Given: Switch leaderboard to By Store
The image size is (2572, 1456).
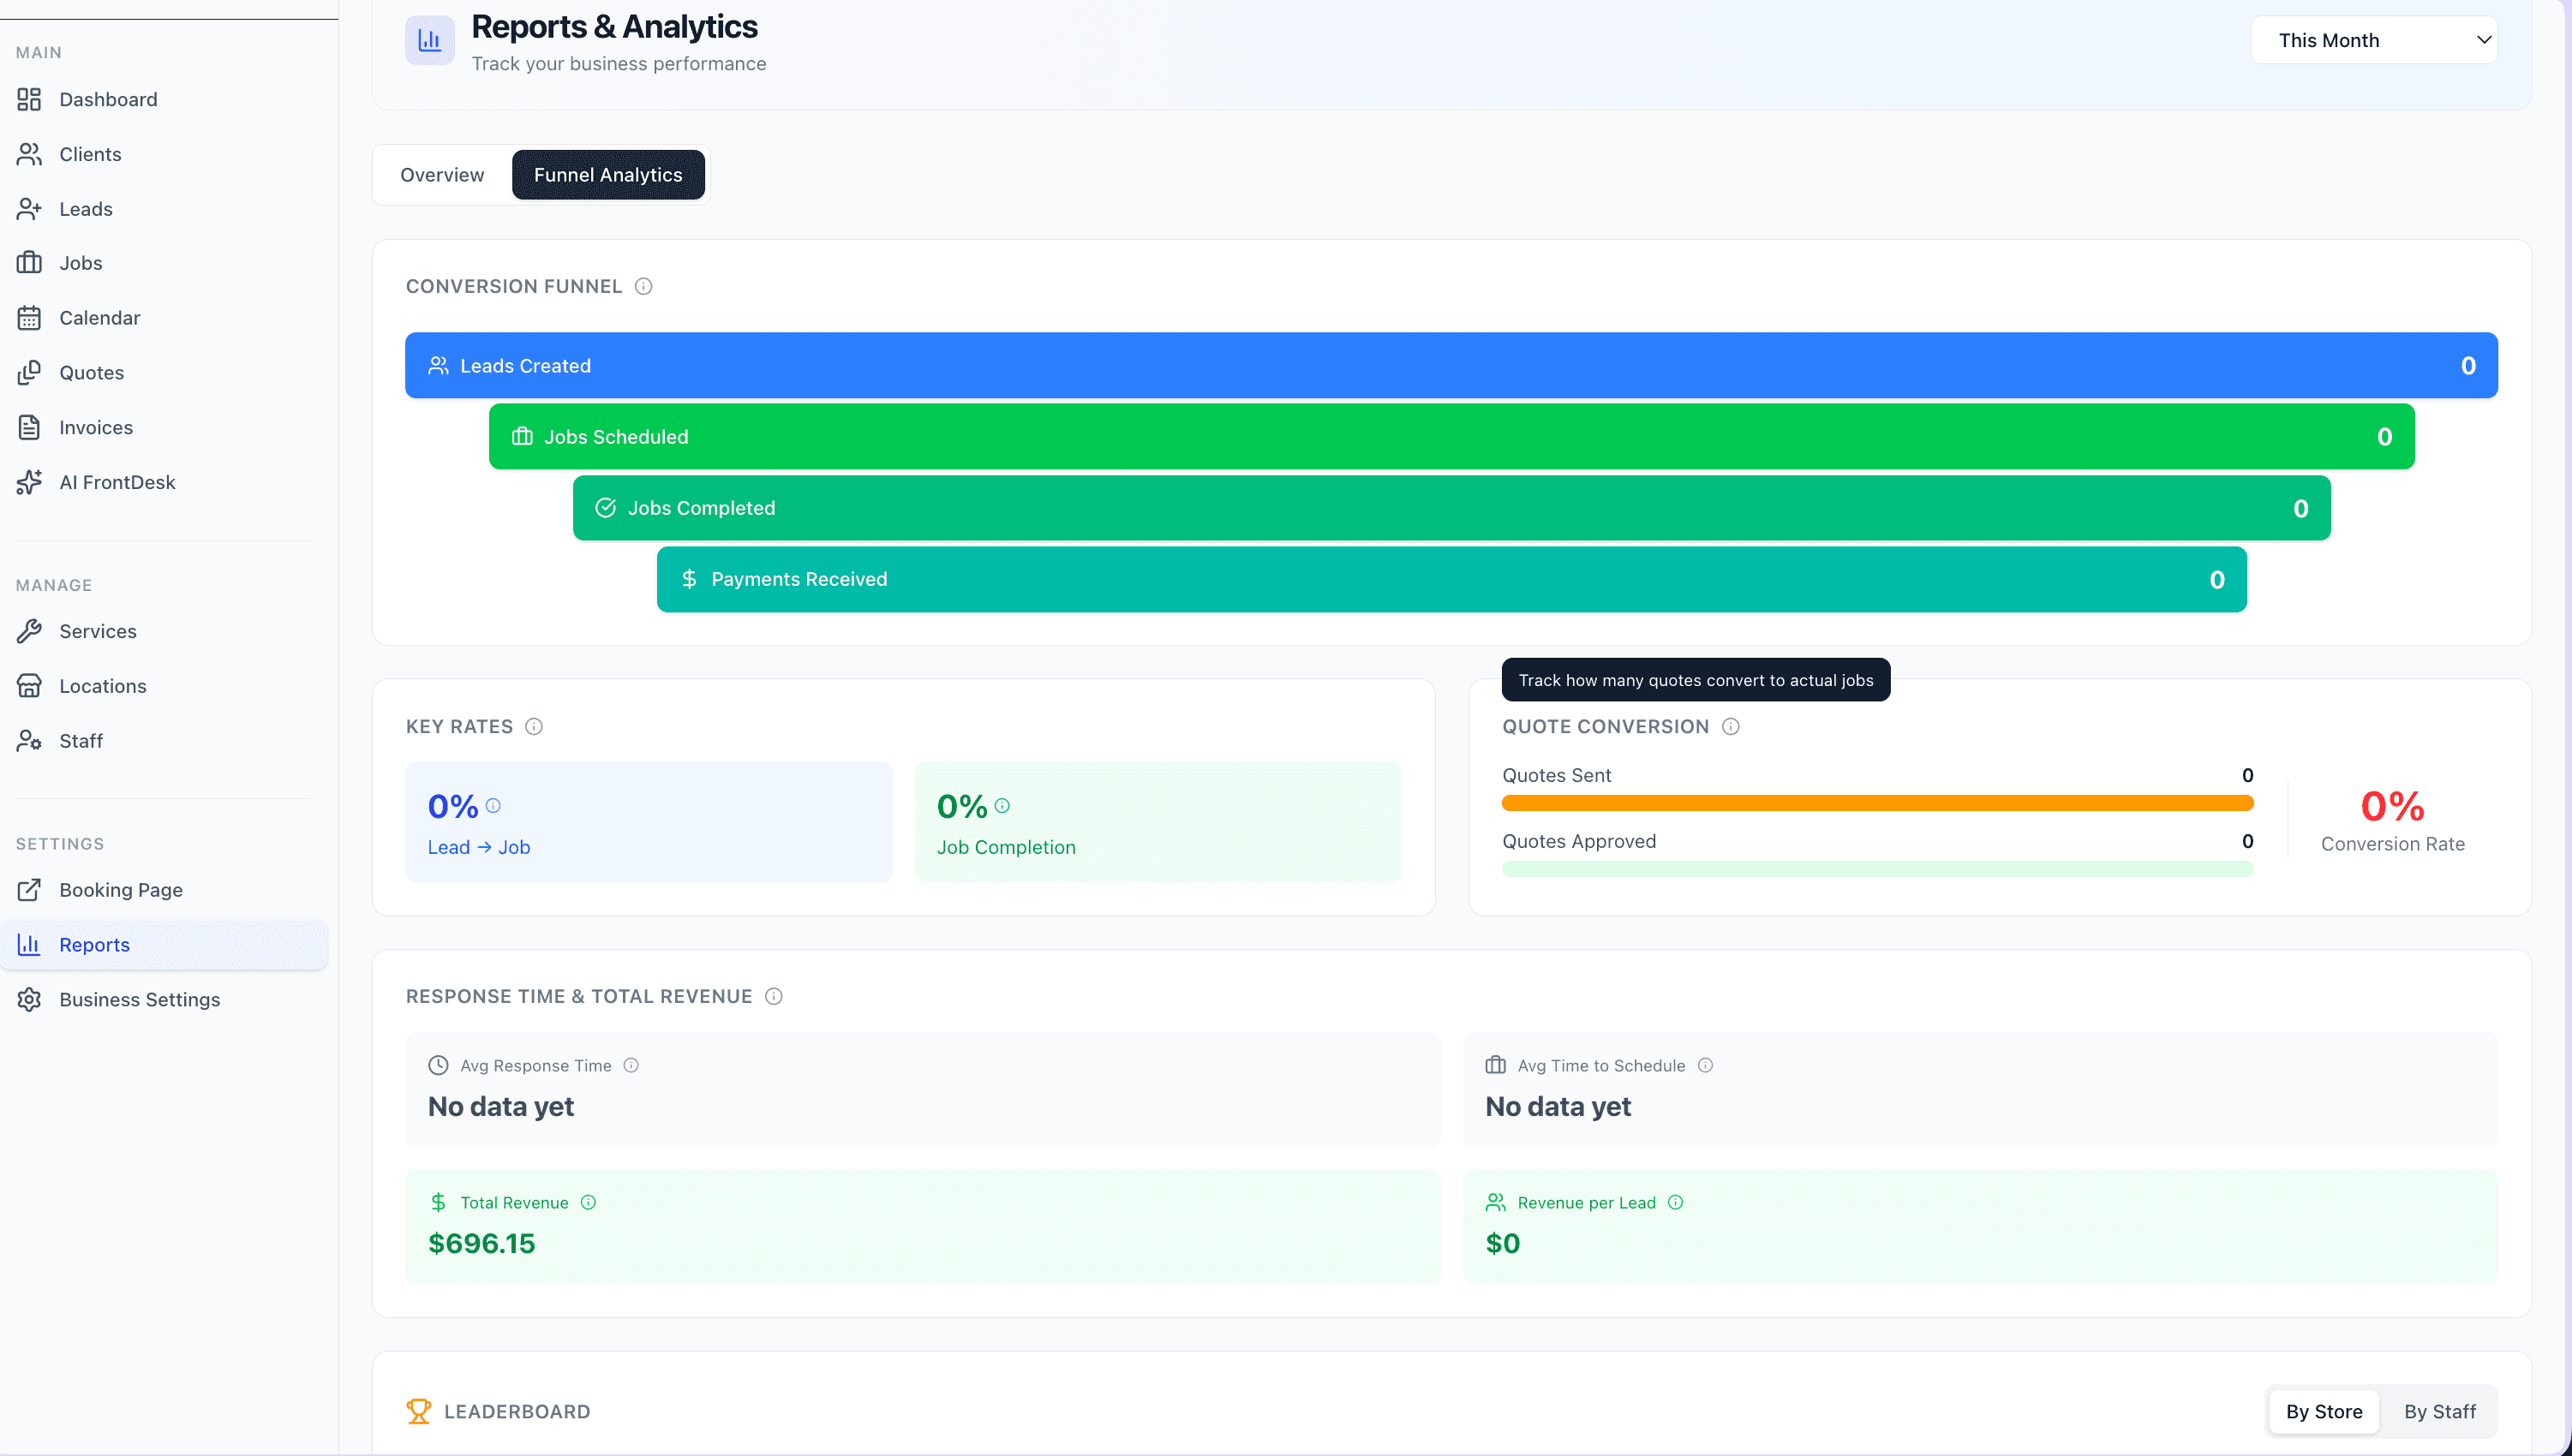Looking at the screenshot, I should (2324, 1411).
